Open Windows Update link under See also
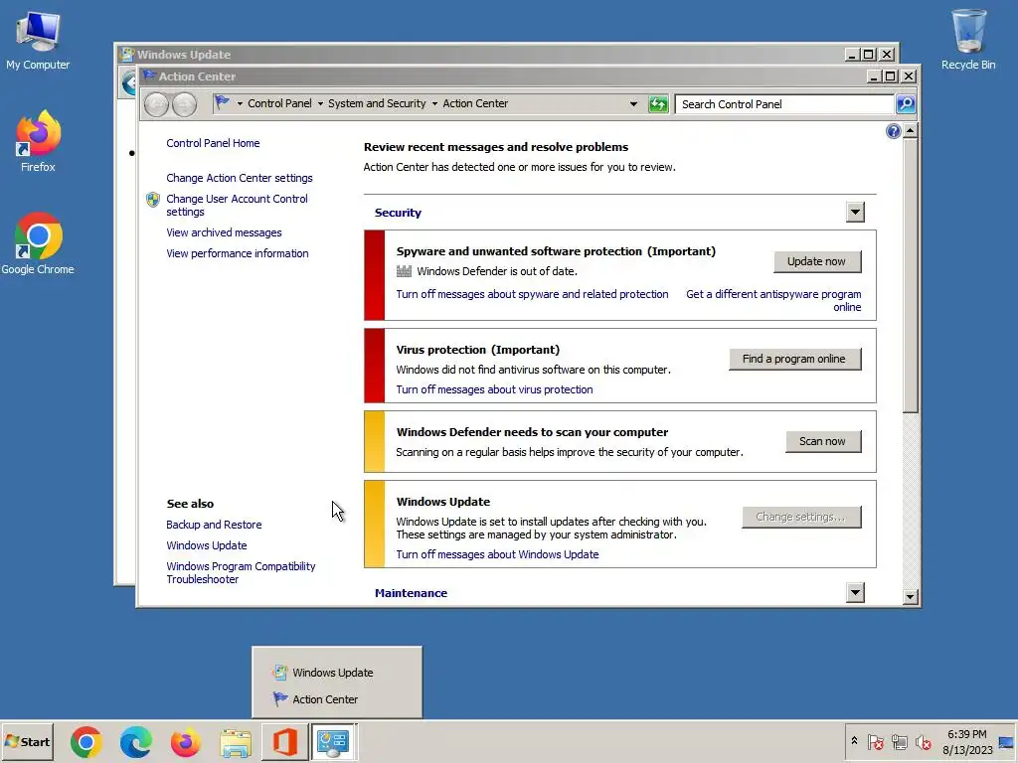The image size is (1018, 763). tap(207, 545)
